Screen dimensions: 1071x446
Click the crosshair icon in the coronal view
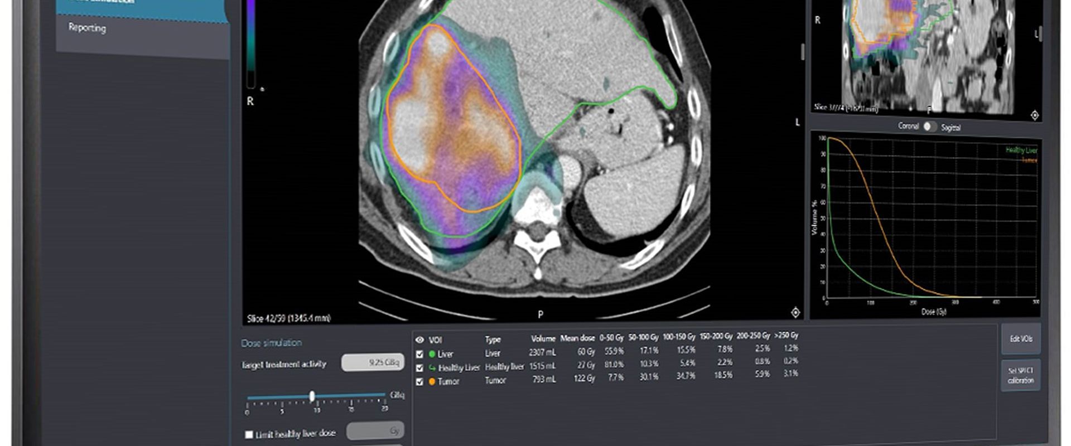tap(1035, 115)
